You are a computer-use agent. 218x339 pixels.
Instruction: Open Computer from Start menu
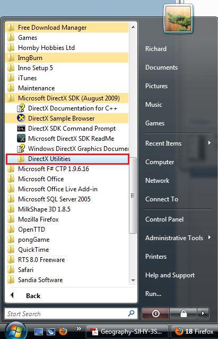pos(160,162)
